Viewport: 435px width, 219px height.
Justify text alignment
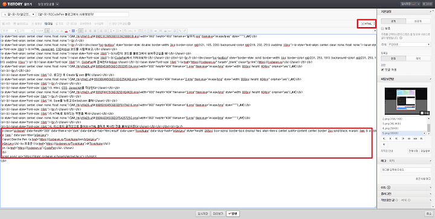(x=95, y=31)
